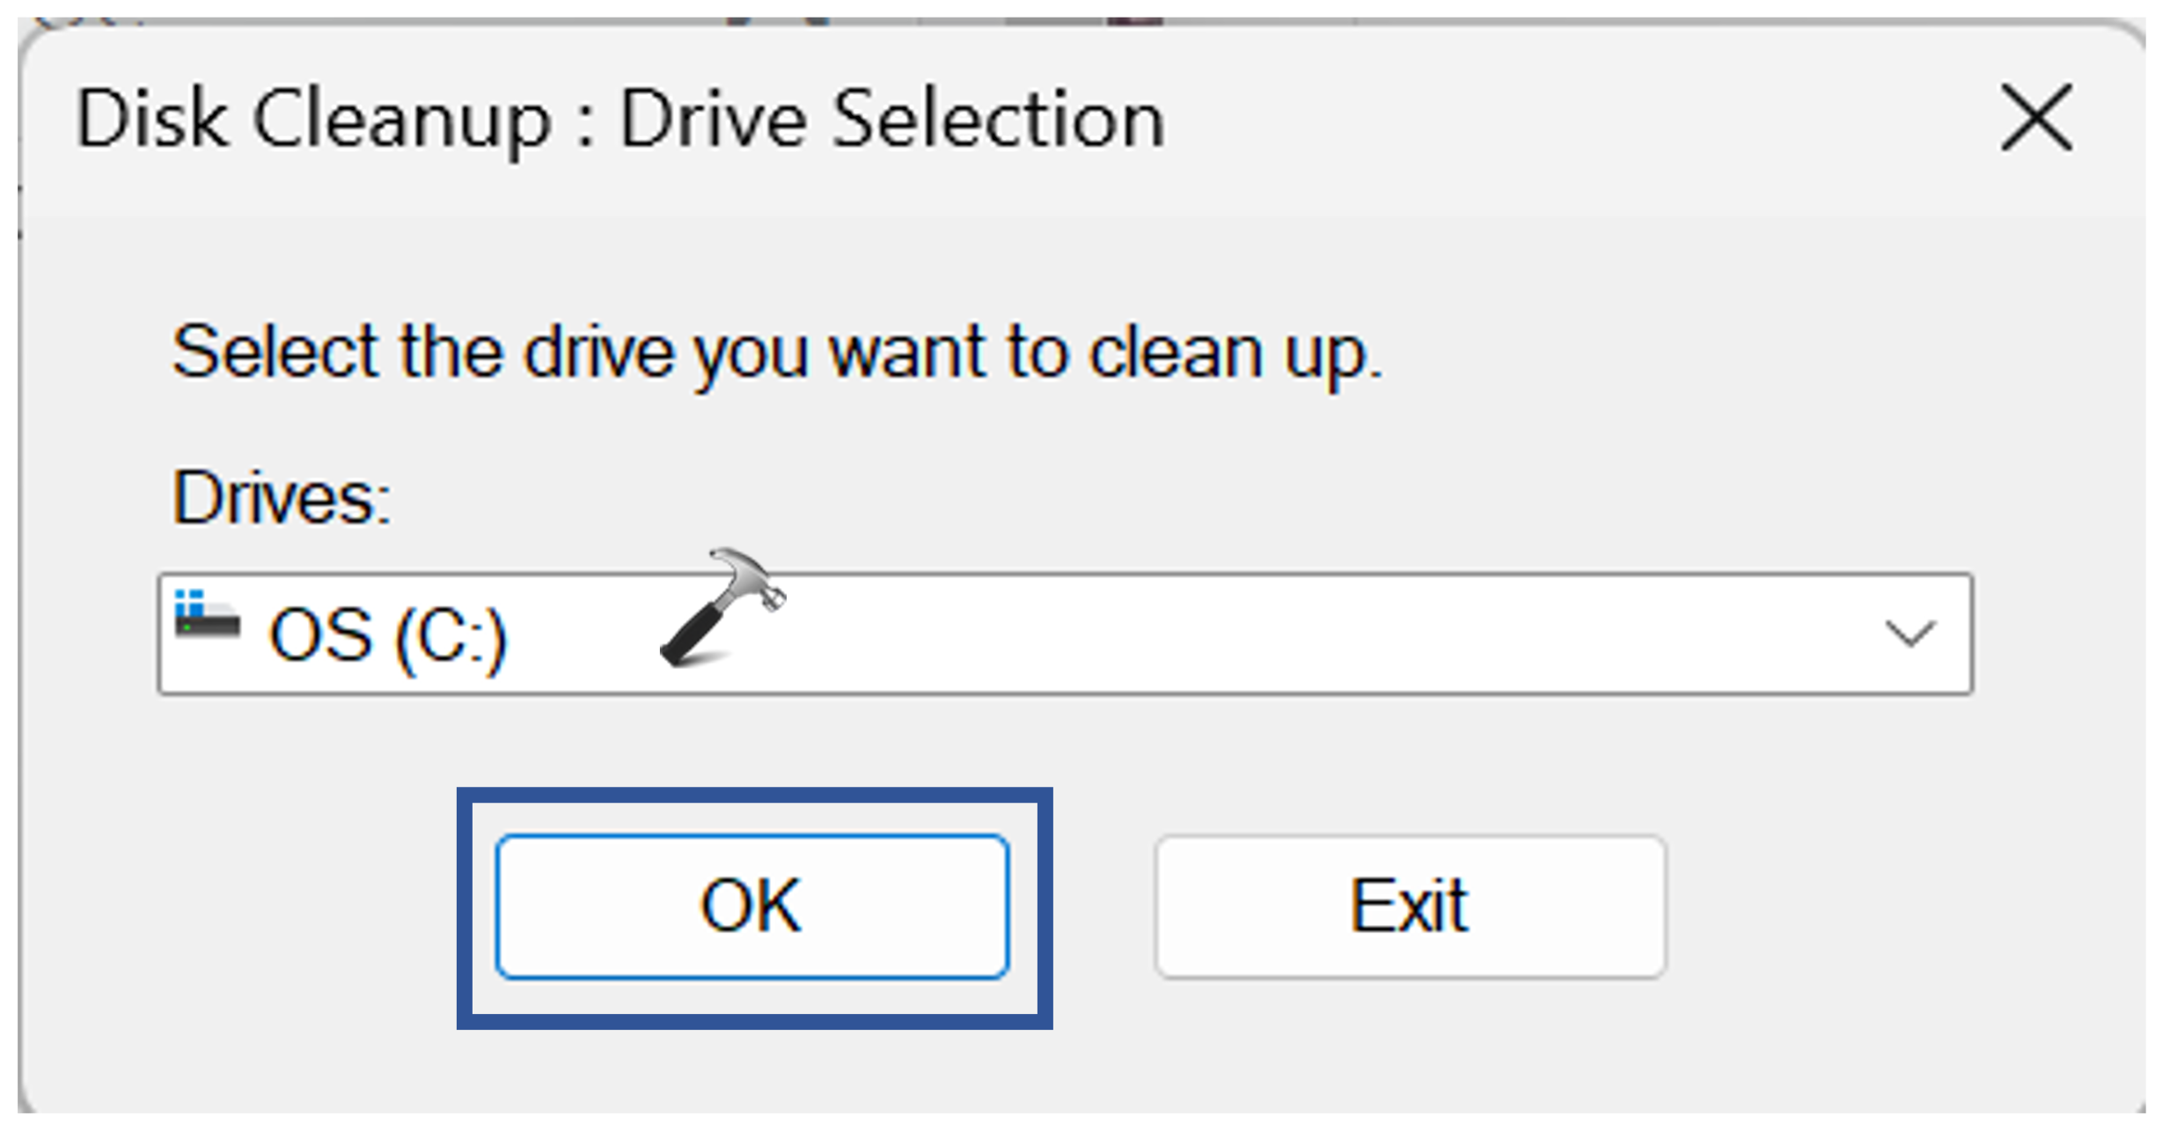Click the word "Selection" in the title
The image size is (2163, 1131).
999,120
